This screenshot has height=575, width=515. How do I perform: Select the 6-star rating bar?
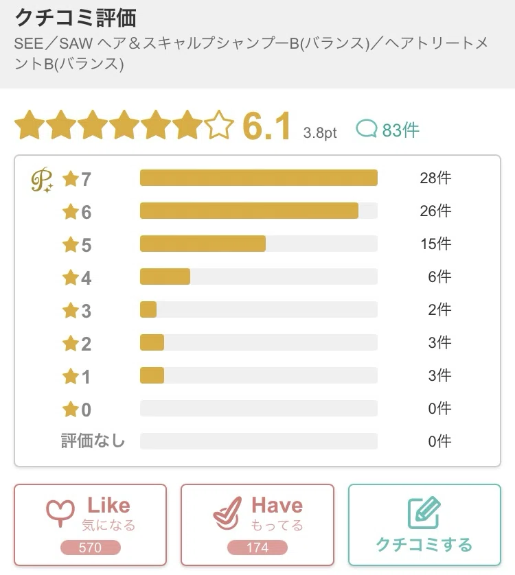(259, 211)
